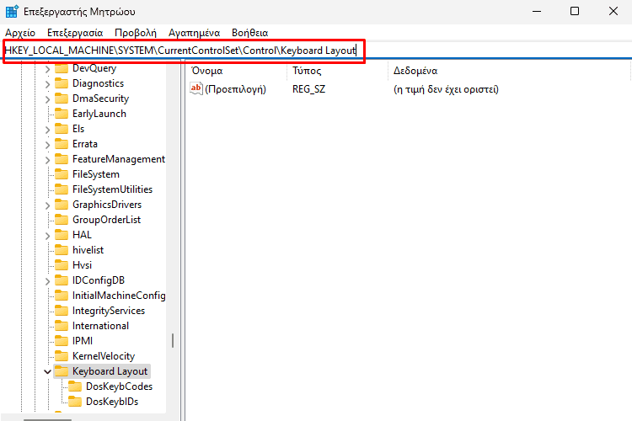Select the FileSystem key label
This screenshot has width=632, height=421.
[x=96, y=174]
